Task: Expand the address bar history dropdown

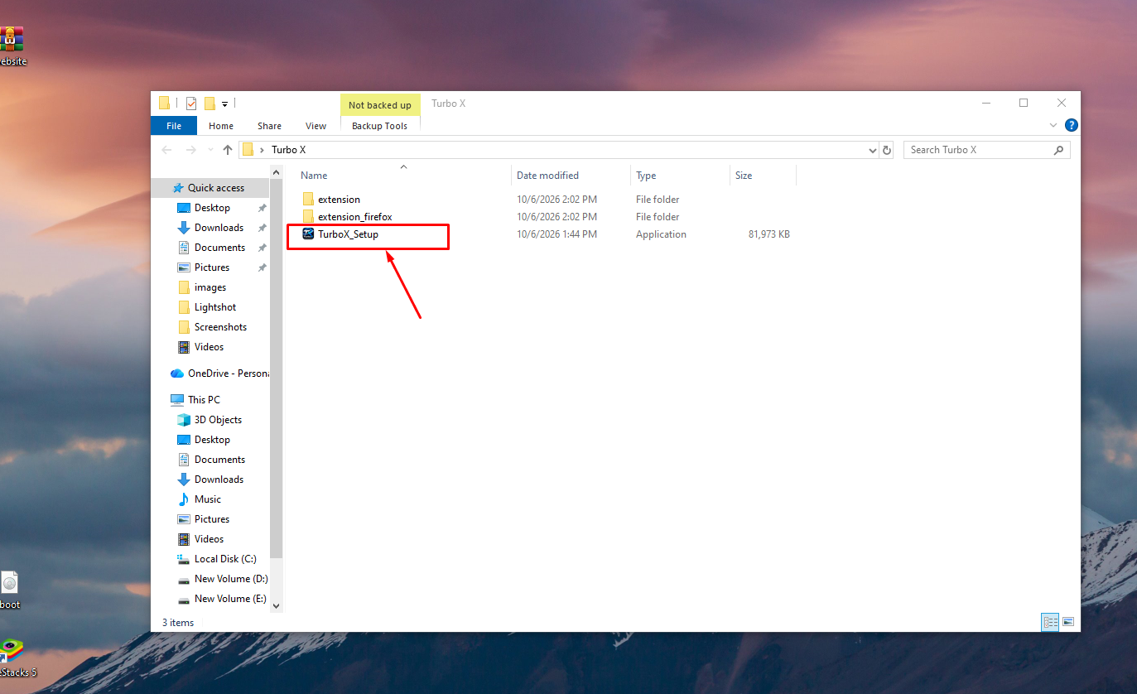Action: click(x=873, y=151)
